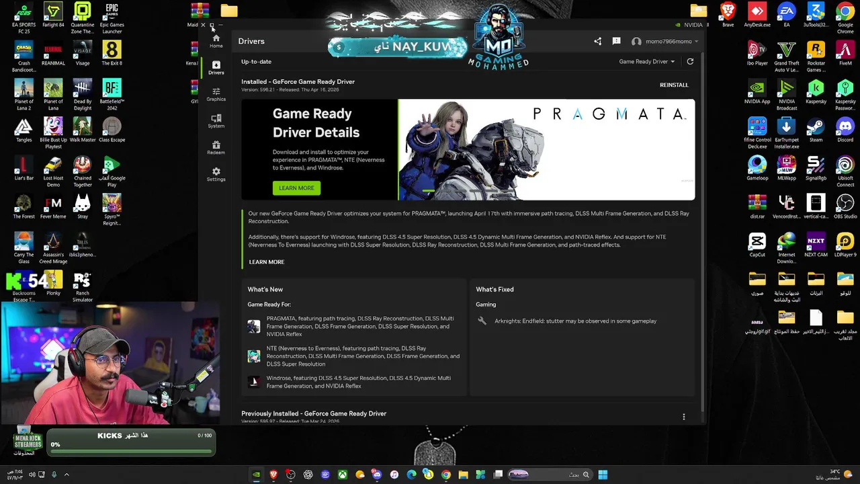
Task: Open the dist.rar desktop file
Action: click(x=757, y=207)
